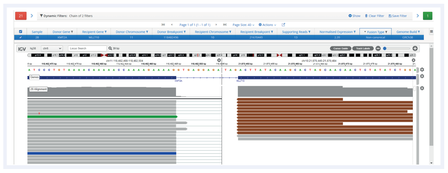This screenshot has height=173, width=448.
Task: Click the Genes track label
Action: tap(34, 77)
